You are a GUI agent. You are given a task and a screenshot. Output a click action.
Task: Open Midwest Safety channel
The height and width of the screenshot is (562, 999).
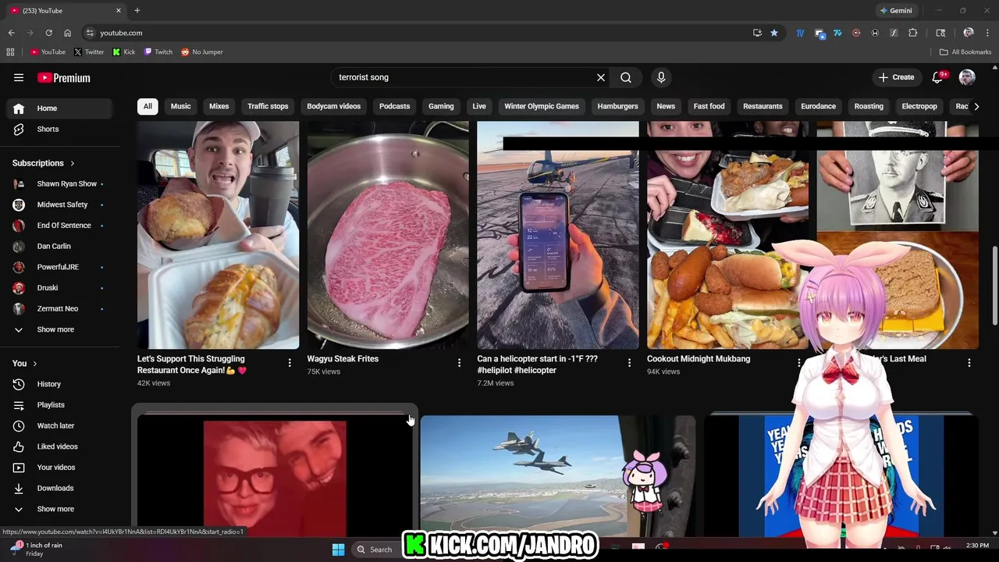click(59, 205)
